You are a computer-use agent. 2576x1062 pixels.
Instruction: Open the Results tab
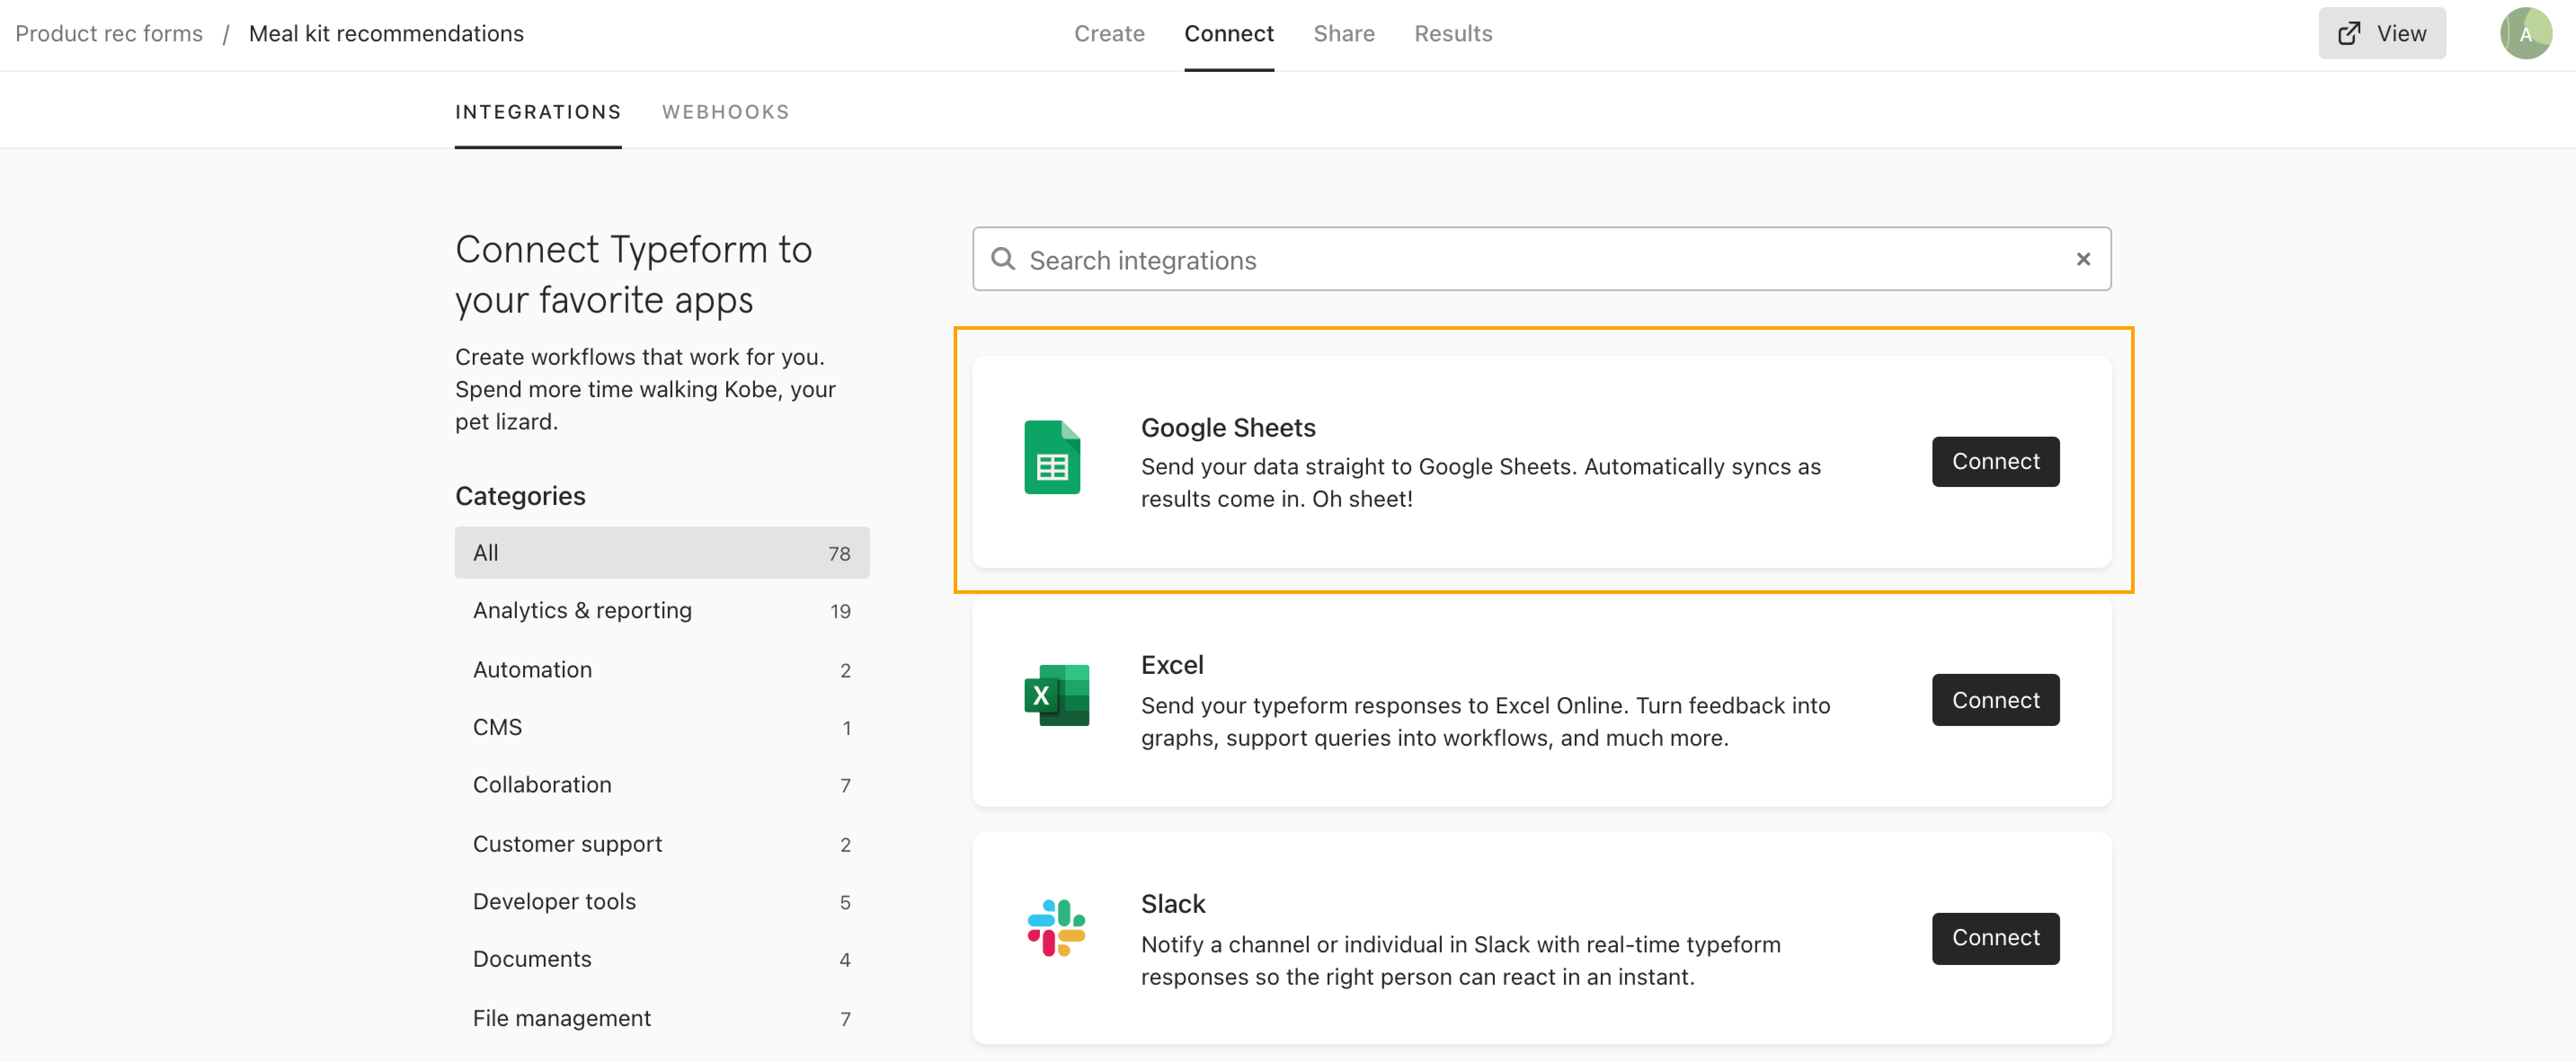click(1452, 34)
